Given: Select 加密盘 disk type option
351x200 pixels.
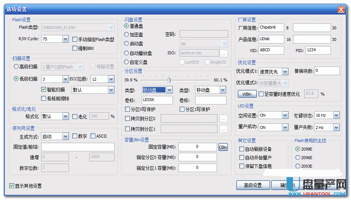Looking at the screenshot, I should (127, 35).
